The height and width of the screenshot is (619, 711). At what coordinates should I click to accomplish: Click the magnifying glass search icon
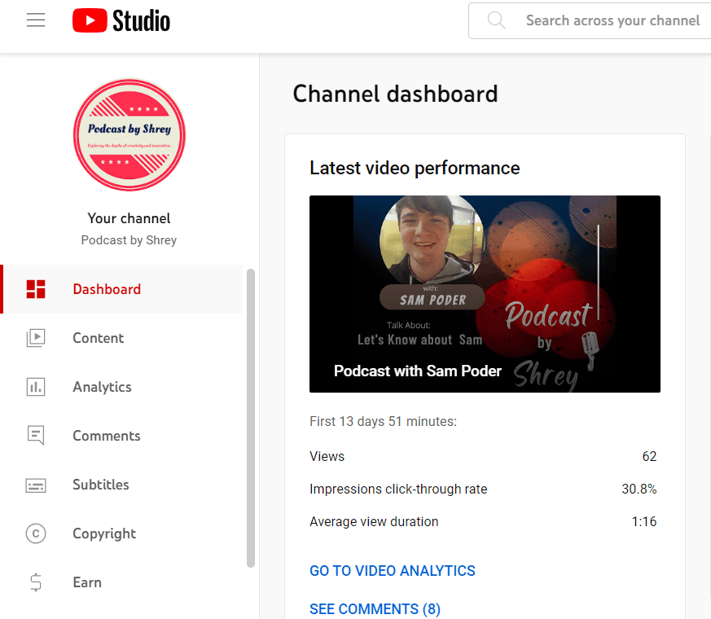(496, 20)
